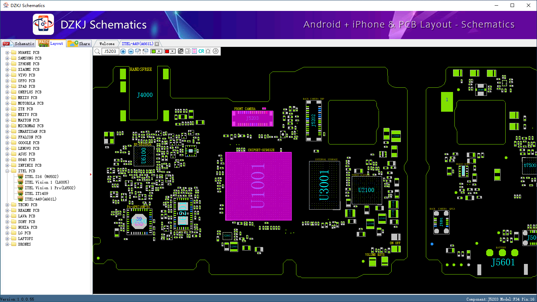Select the SONY PCB folder label

coord(26,222)
